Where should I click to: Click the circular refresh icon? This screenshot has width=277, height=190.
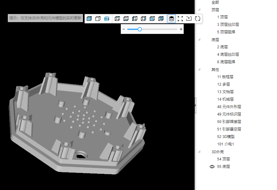pos(197,18)
